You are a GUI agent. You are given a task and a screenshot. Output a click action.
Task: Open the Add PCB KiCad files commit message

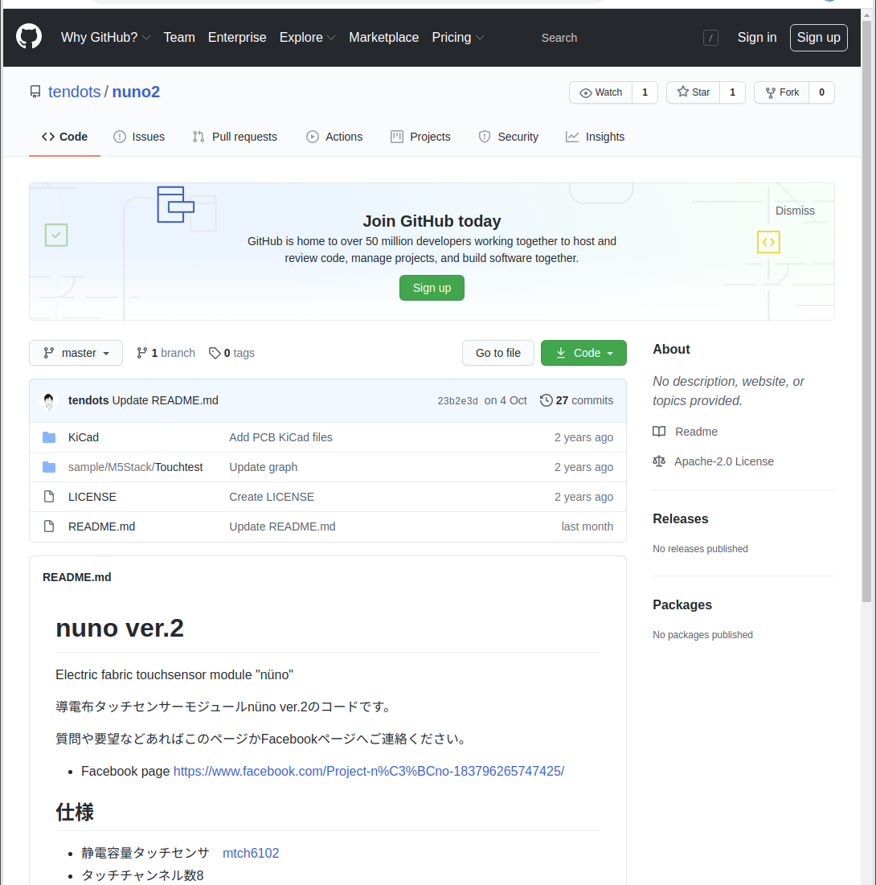click(x=280, y=437)
